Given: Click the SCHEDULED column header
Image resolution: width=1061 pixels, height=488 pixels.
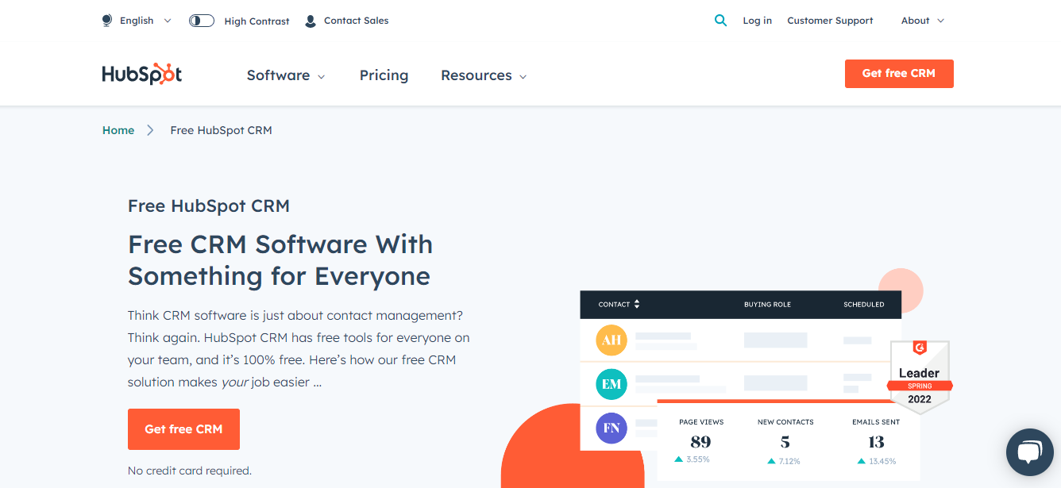Looking at the screenshot, I should (864, 305).
